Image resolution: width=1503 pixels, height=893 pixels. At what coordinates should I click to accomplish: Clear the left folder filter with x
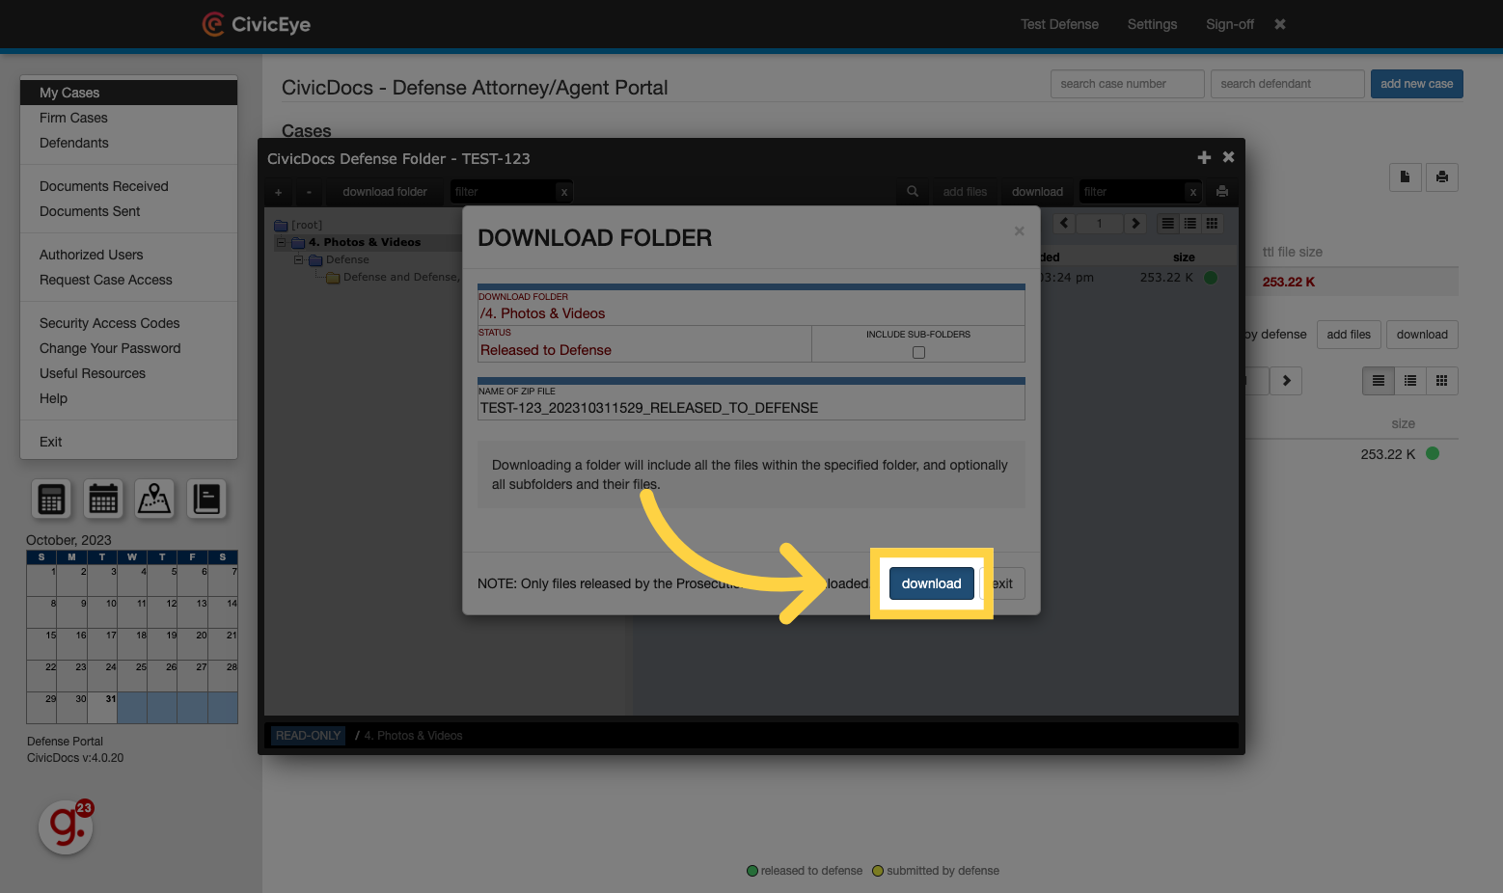click(x=564, y=192)
